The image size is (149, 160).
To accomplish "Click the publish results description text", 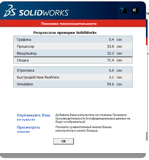I will [93, 118].
